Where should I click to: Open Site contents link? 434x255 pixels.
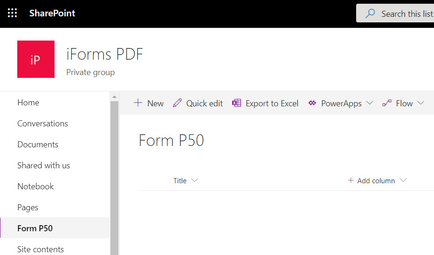pos(41,249)
